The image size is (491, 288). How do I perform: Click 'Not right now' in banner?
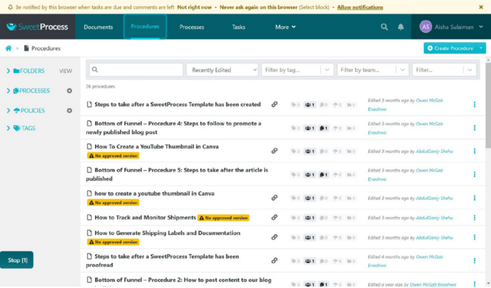[194, 7]
